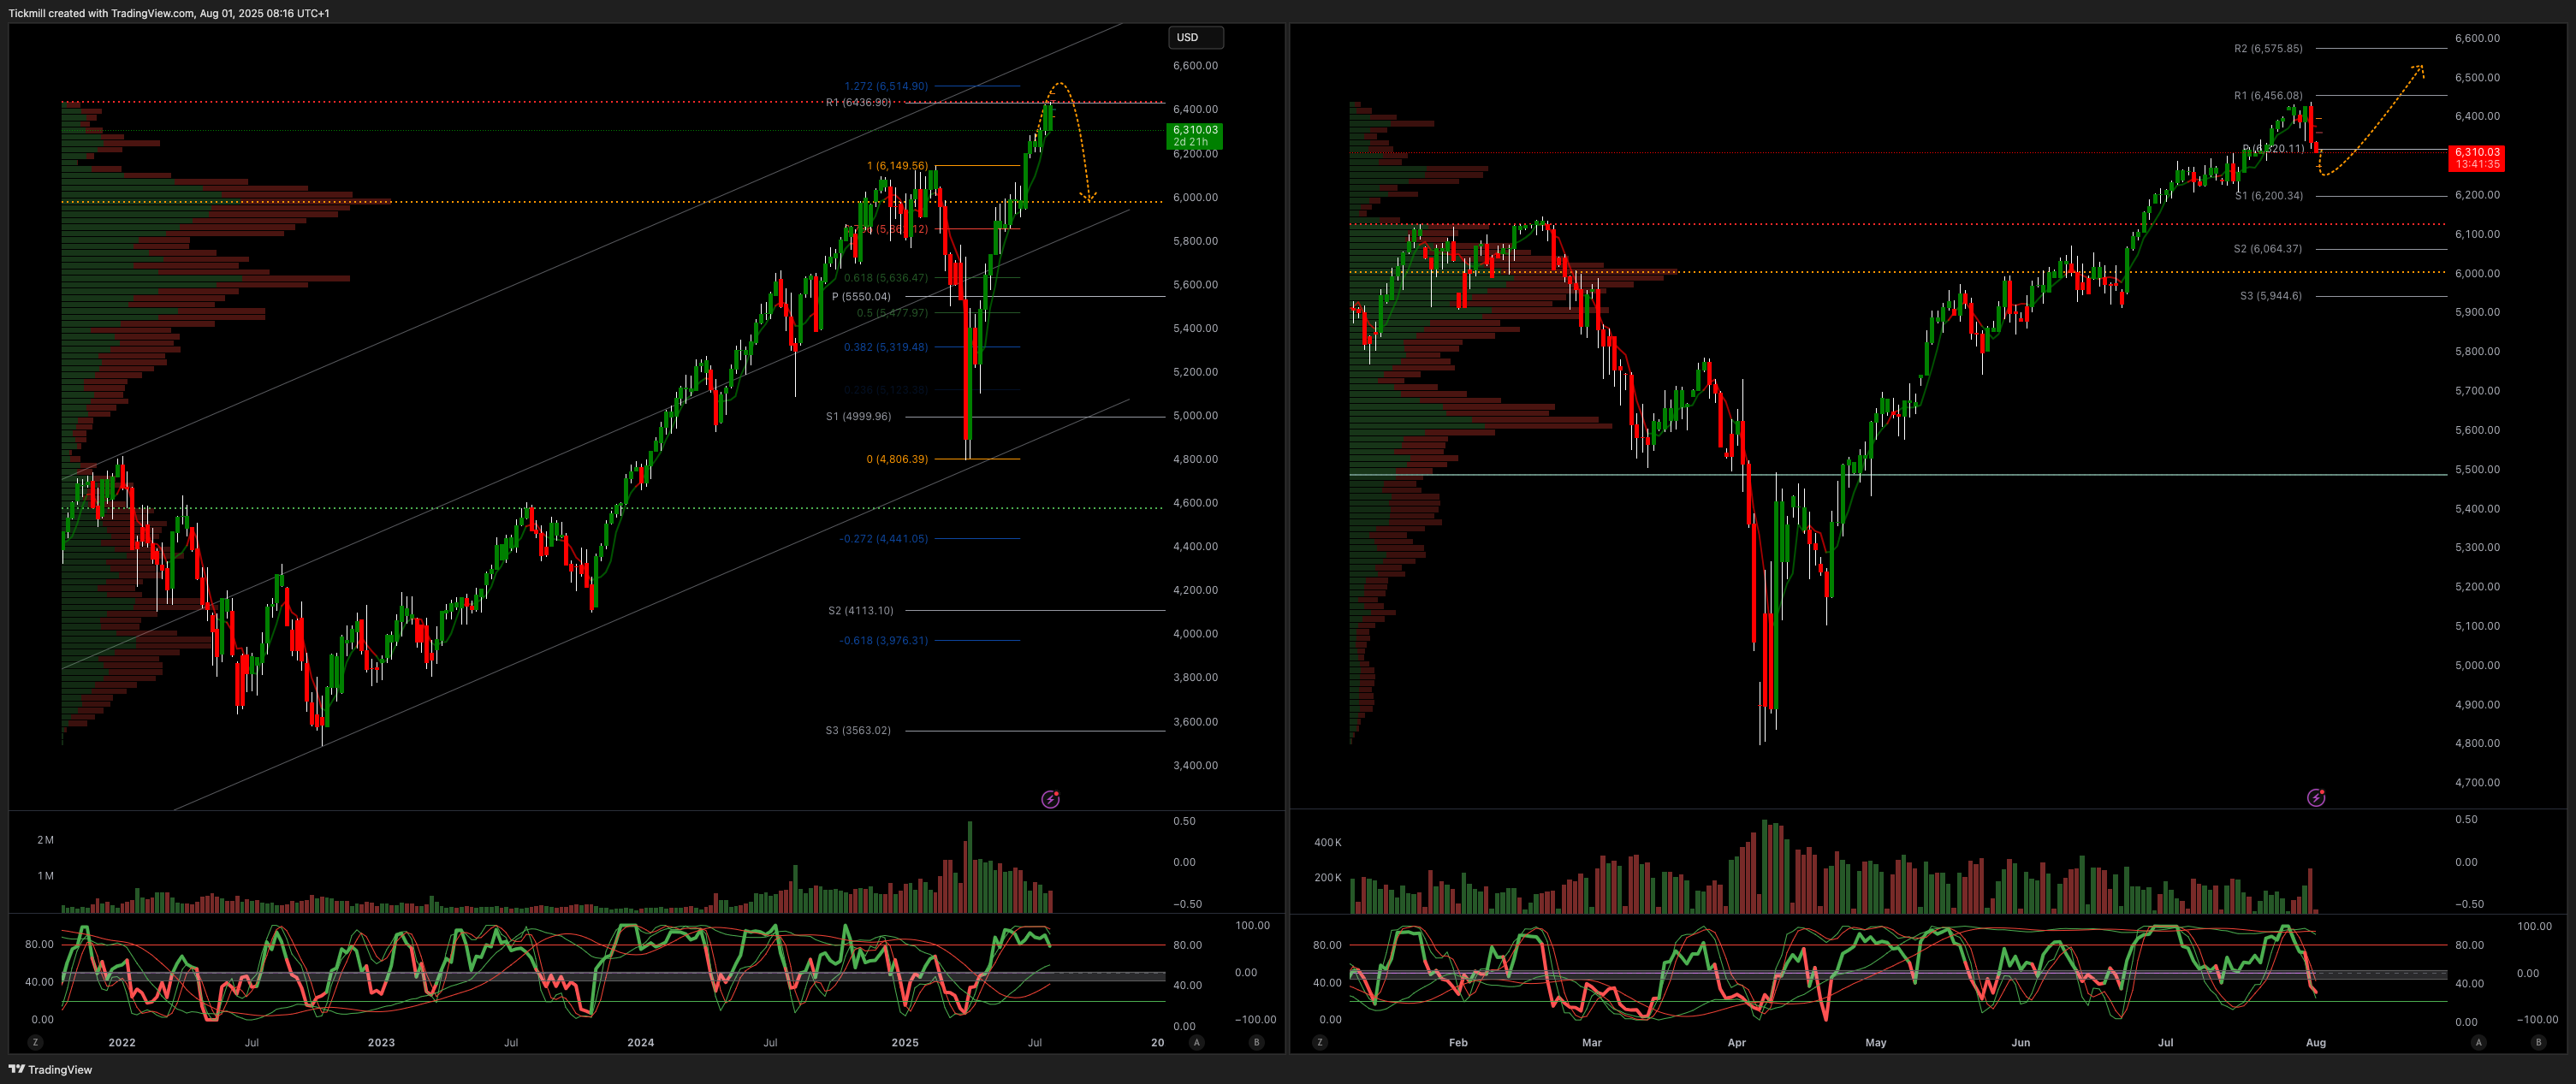Viewport: 2576px width, 1084px height.
Task: Click the P (5550.04) pivot label
Action: 861,296
